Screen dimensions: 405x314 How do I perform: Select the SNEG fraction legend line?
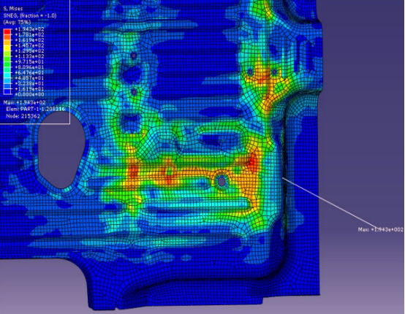pyautogui.click(x=30, y=15)
